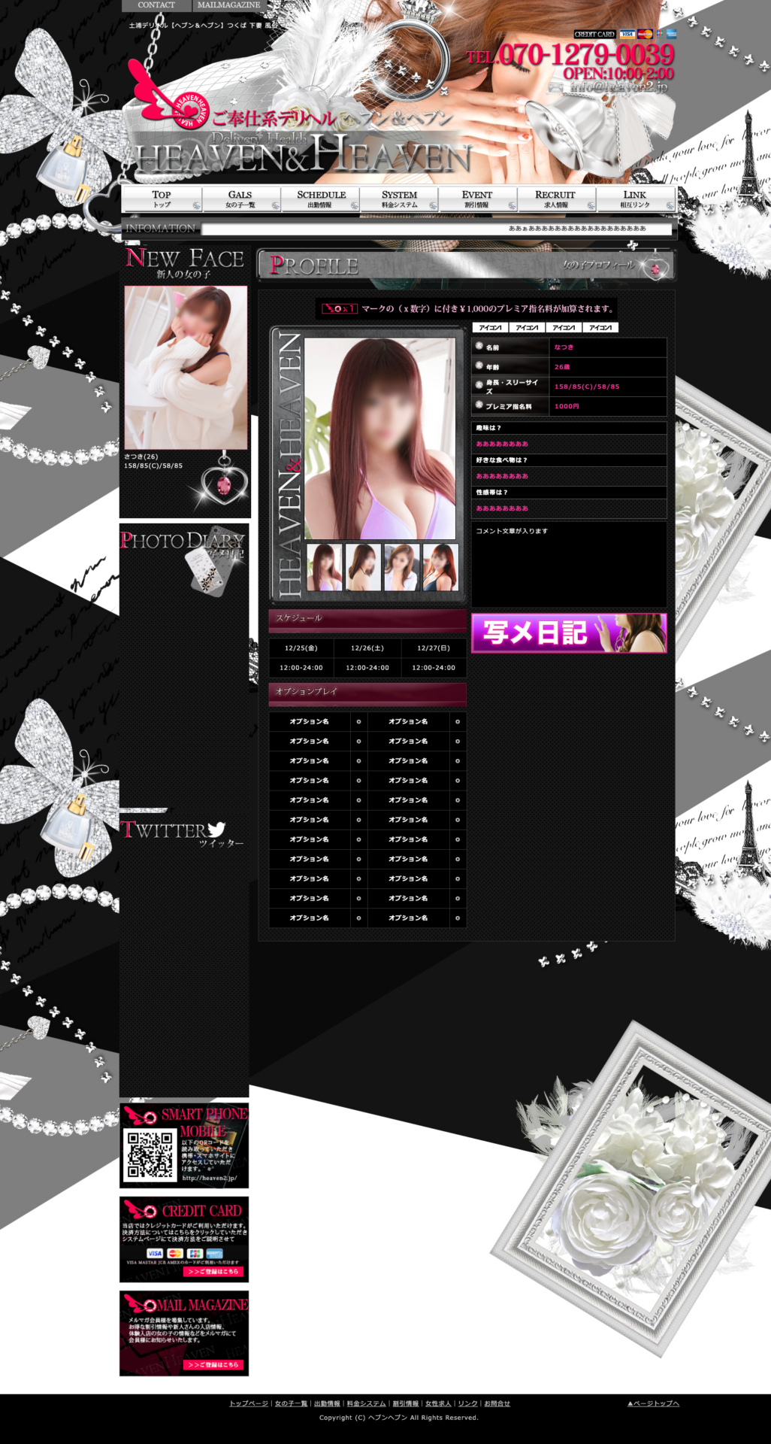Click the NEW FACE name text さつき(26)
The width and height of the screenshot is (771, 1444).
(141, 457)
